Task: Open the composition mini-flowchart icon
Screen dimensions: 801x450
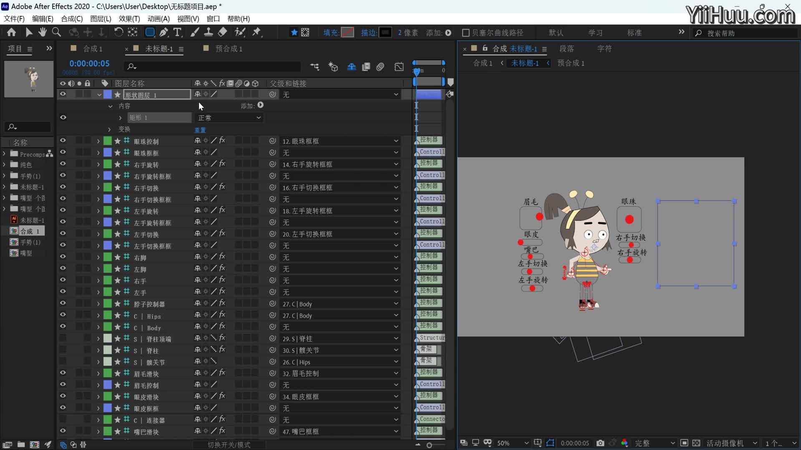Action: 315,67
